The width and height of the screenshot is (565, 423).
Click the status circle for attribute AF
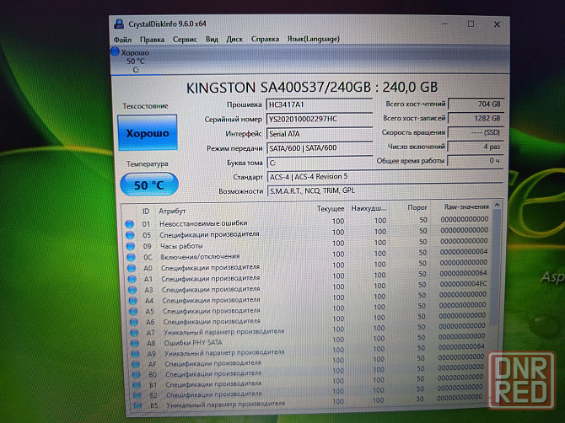click(136, 364)
